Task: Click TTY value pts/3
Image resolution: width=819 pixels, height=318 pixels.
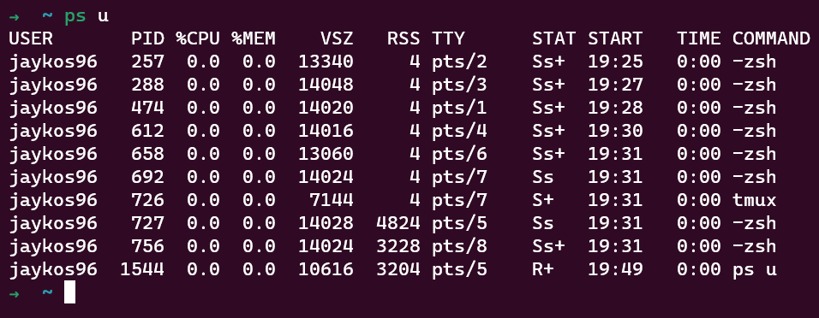Action: [x=460, y=85]
